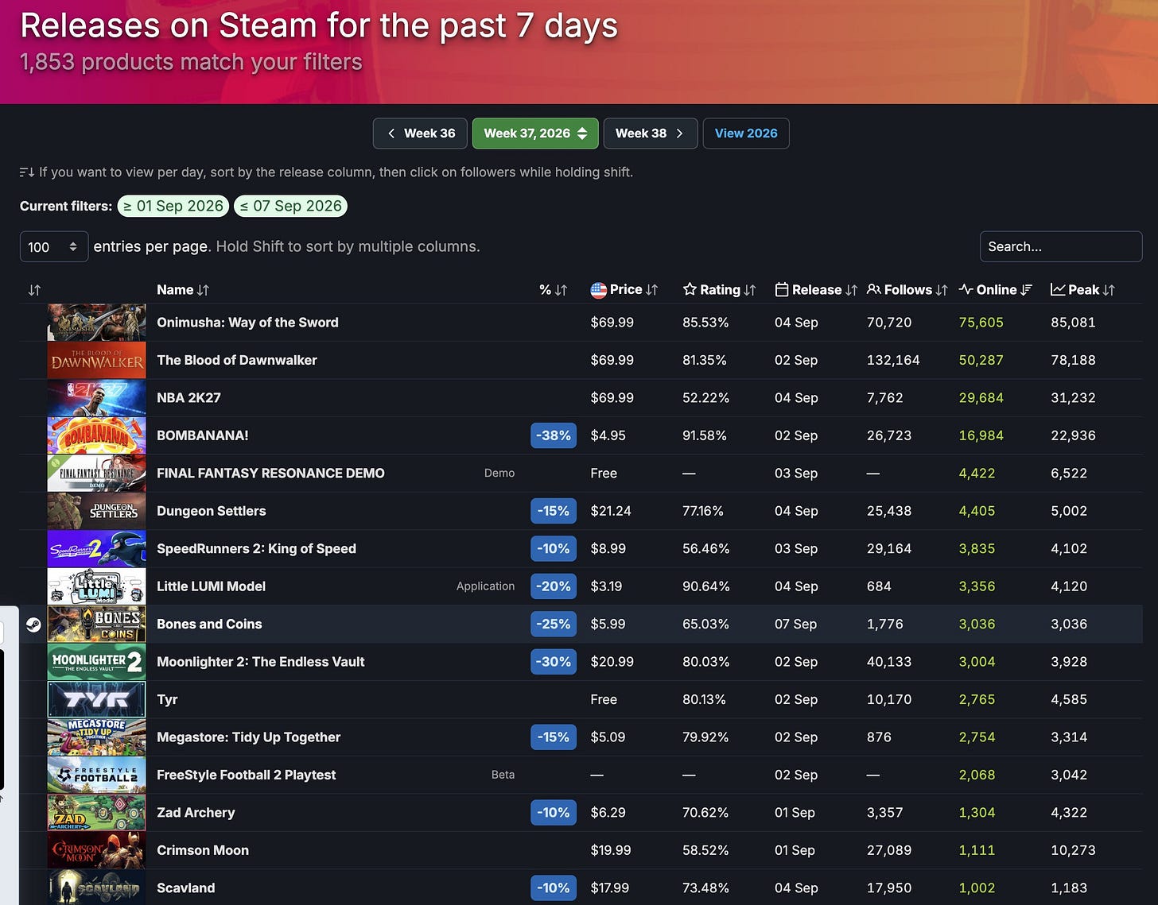Viewport: 1158px width, 905px height.
Task: Open FINAL FANTASY RESONANCE DEMO title link
Action: click(270, 474)
